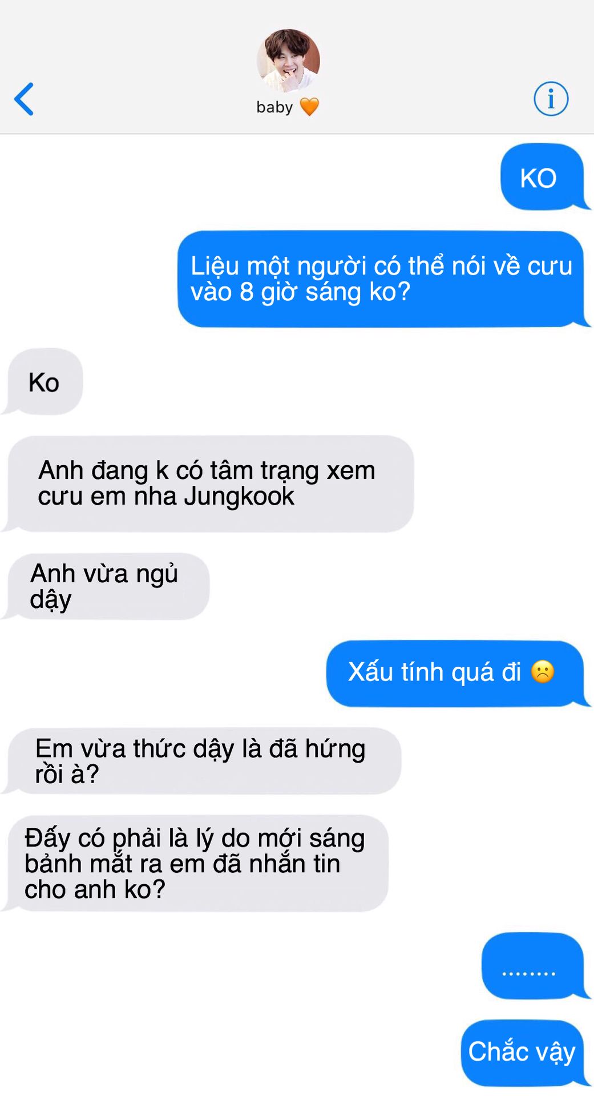594x1096 pixels.
Task: Tap the contact profile picture
Action: pos(288,61)
